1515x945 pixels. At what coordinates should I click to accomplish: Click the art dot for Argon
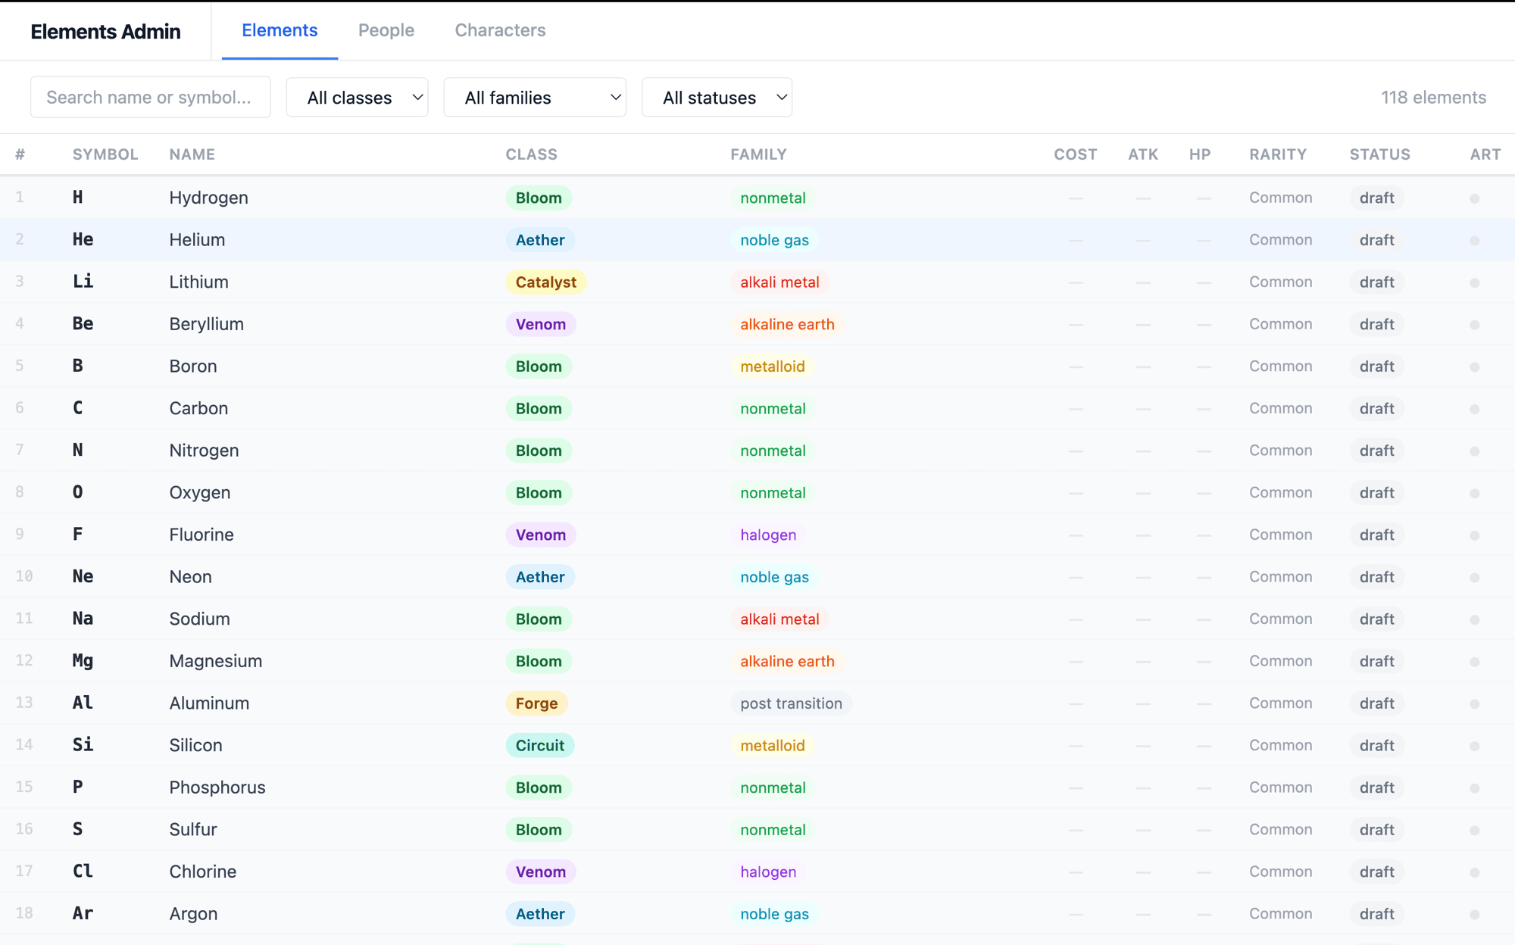pos(1475,915)
